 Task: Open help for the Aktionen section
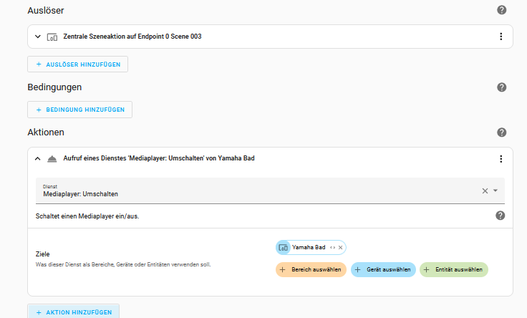pyautogui.click(x=501, y=132)
